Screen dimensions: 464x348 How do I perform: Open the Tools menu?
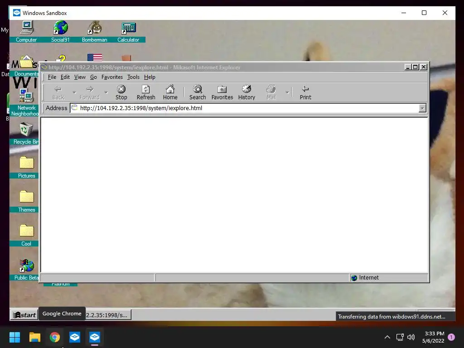click(x=133, y=77)
